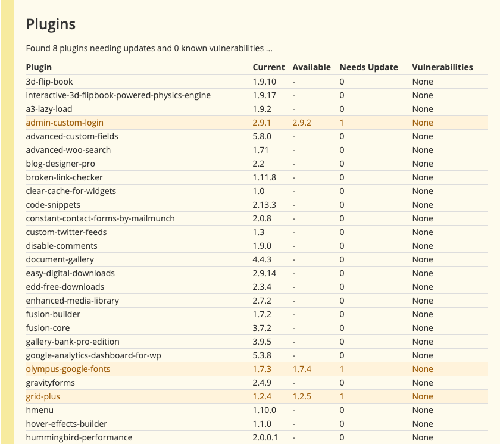This screenshot has width=500, height=444.
Task: Click the google-analytics-dashboard-for-wp name
Action: click(93, 355)
